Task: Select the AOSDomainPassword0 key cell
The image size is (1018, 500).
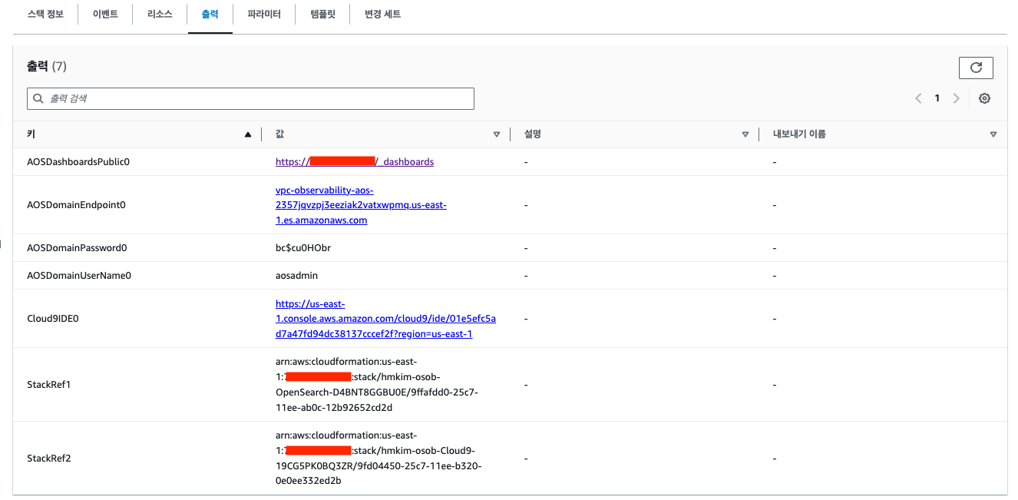Action: point(77,248)
